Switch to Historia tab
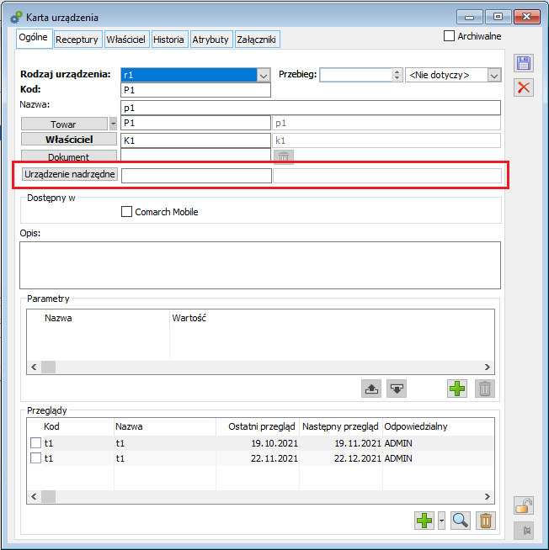The image size is (549, 550). (x=168, y=40)
